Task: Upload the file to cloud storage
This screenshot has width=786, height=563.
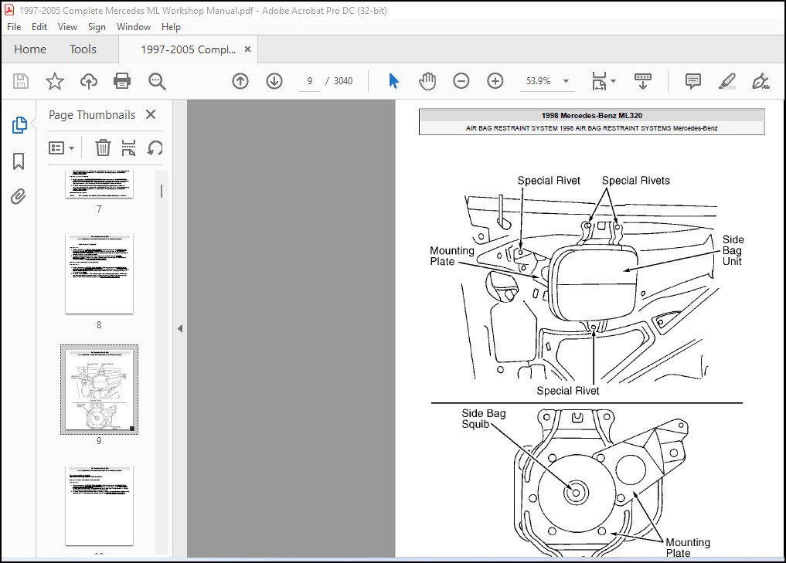Action: pos(89,81)
